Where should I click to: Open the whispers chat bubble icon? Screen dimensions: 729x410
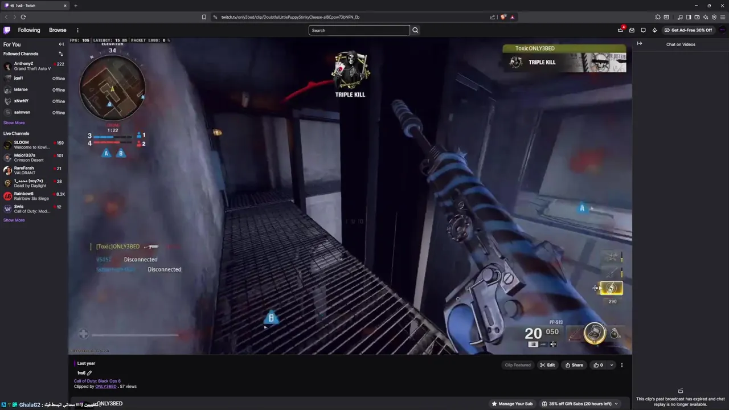643,30
